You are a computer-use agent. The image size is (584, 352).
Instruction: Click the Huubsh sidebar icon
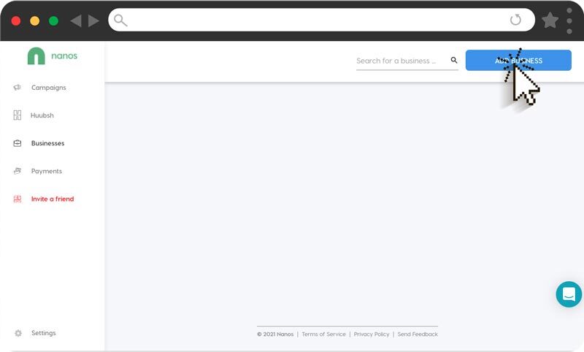tap(17, 115)
